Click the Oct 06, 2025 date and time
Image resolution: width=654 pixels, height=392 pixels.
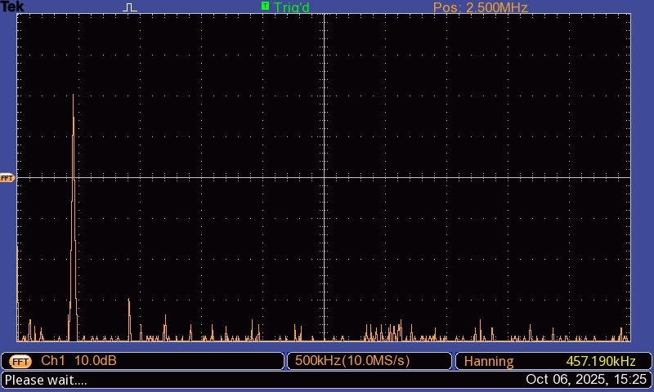(x=586, y=380)
